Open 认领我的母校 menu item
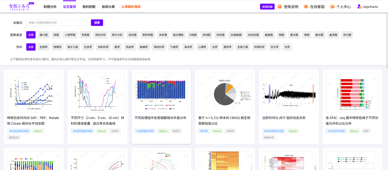 131,7
